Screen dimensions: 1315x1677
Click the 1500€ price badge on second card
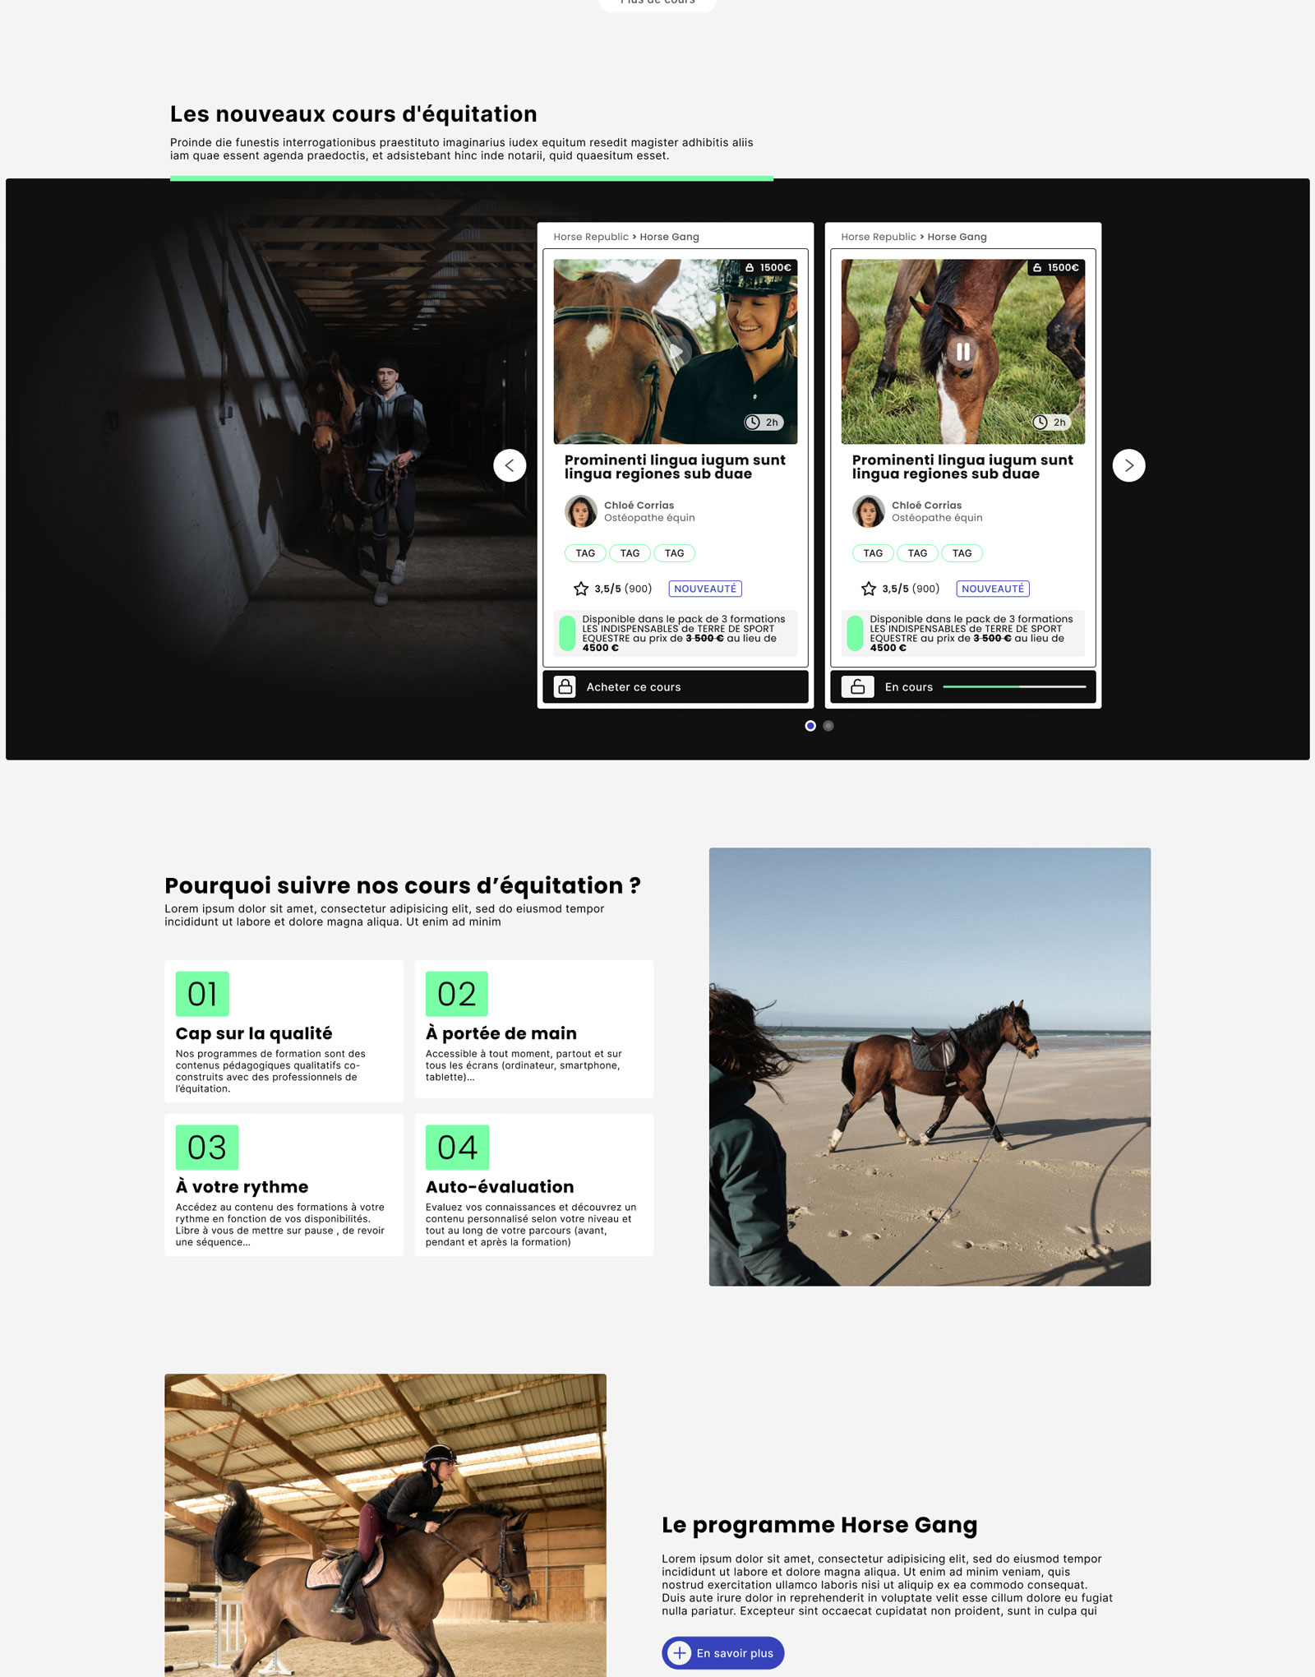coord(1056,268)
